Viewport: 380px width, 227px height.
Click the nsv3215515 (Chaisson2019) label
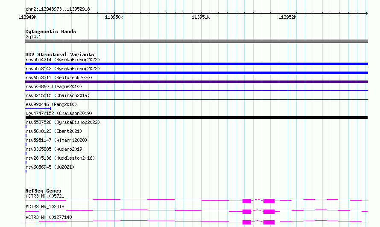pos(58,95)
